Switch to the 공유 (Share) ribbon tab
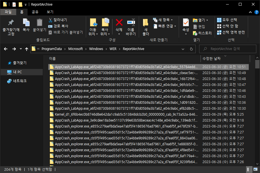 [35, 12]
